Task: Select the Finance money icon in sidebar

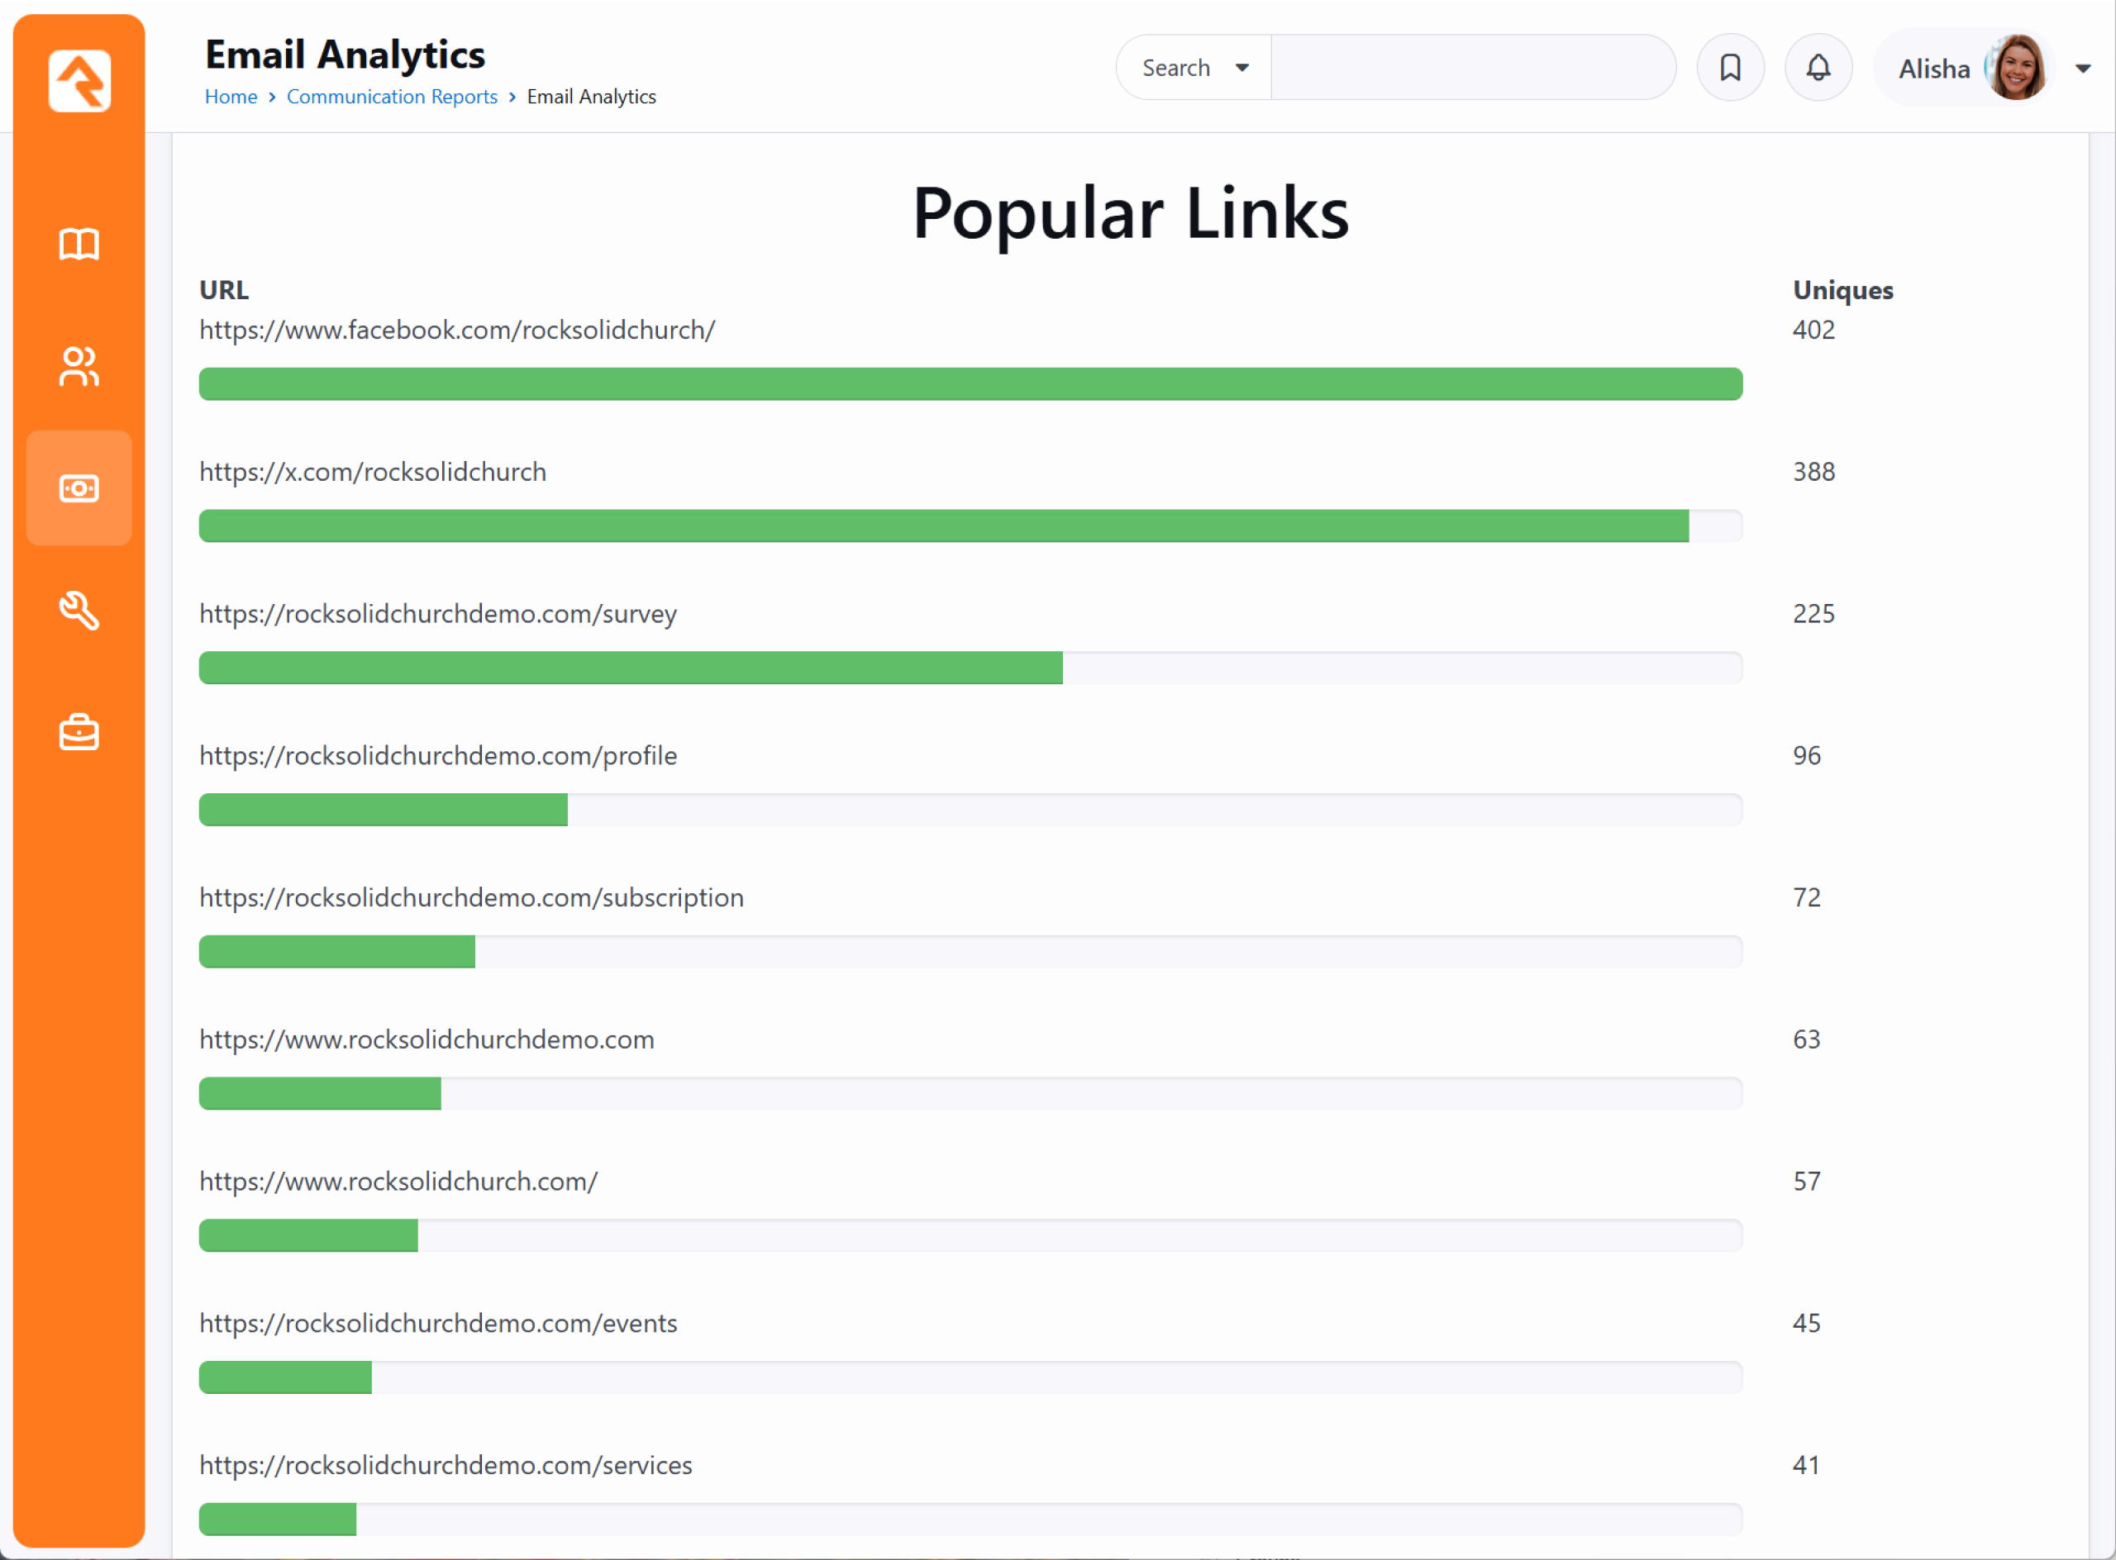Action: tap(79, 488)
